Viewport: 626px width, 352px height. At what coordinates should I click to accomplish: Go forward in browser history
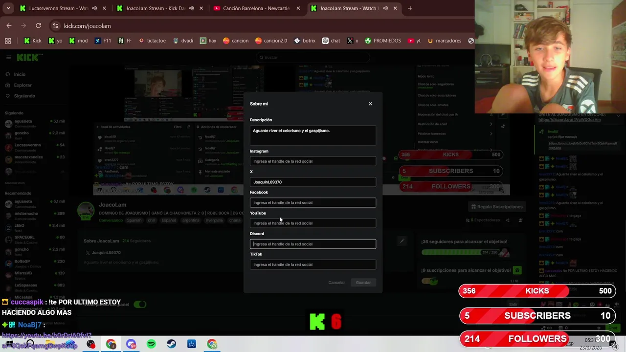[x=23, y=26]
